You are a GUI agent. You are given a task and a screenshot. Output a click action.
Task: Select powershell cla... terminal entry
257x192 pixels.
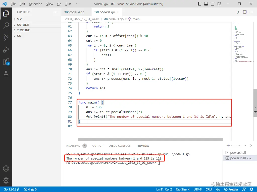pyautogui.click(x=240, y=158)
